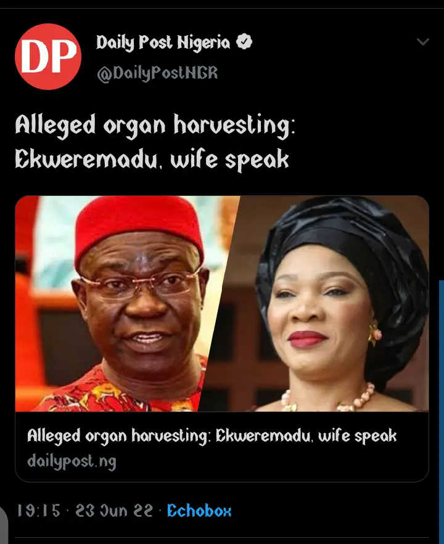The width and height of the screenshot is (444, 544).
Task: Click the 23 Jun 22 date
Action: pyautogui.click(x=114, y=511)
